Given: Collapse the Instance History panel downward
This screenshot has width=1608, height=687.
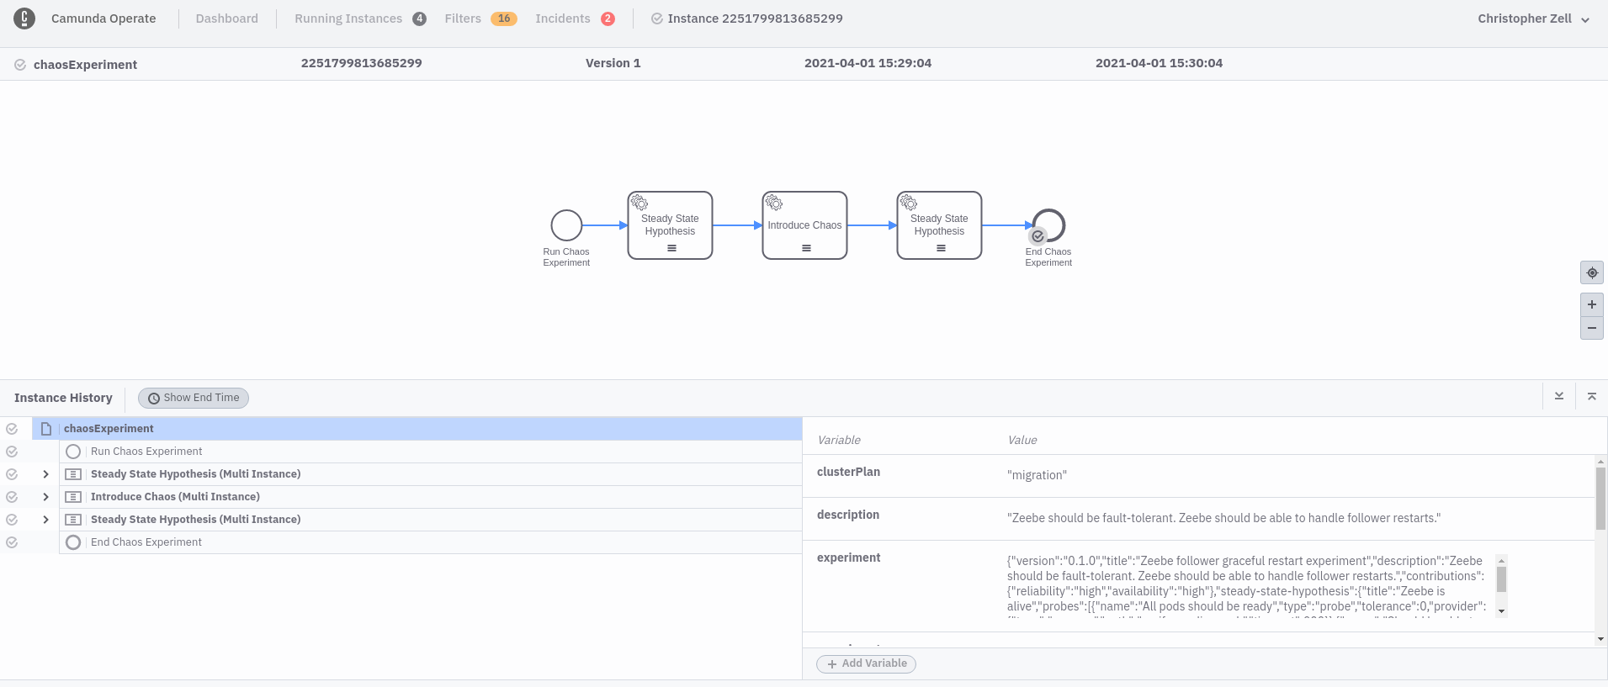Looking at the screenshot, I should (1559, 396).
